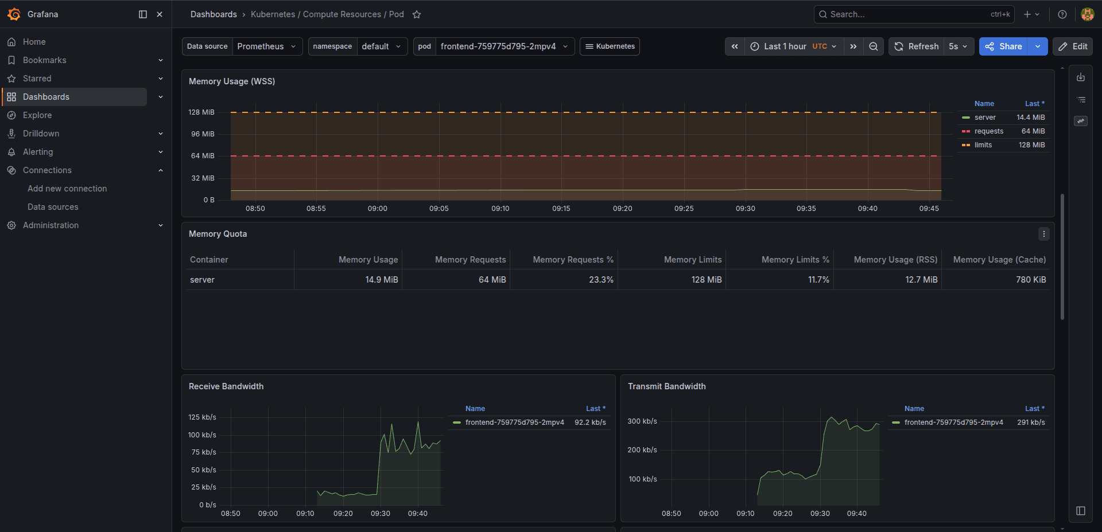Image resolution: width=1102 pixels, height=532 pixels.
Task: Click the Refresh dashboard button
Action: coord(916,46)
